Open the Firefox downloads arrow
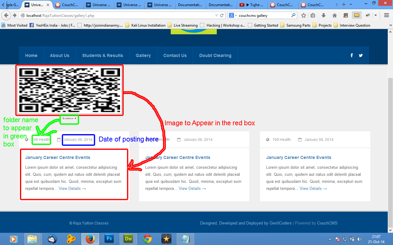 (x=324, y=15)
